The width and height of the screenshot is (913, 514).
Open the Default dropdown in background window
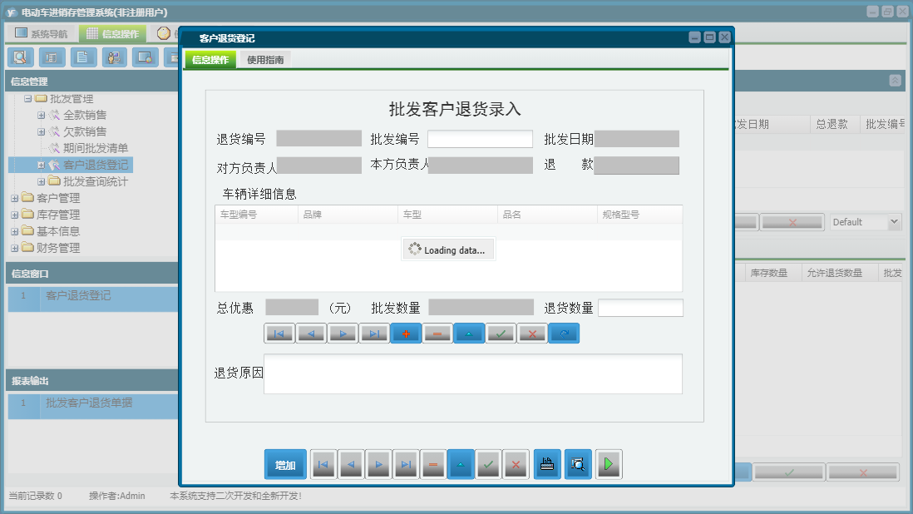(895, 222)
